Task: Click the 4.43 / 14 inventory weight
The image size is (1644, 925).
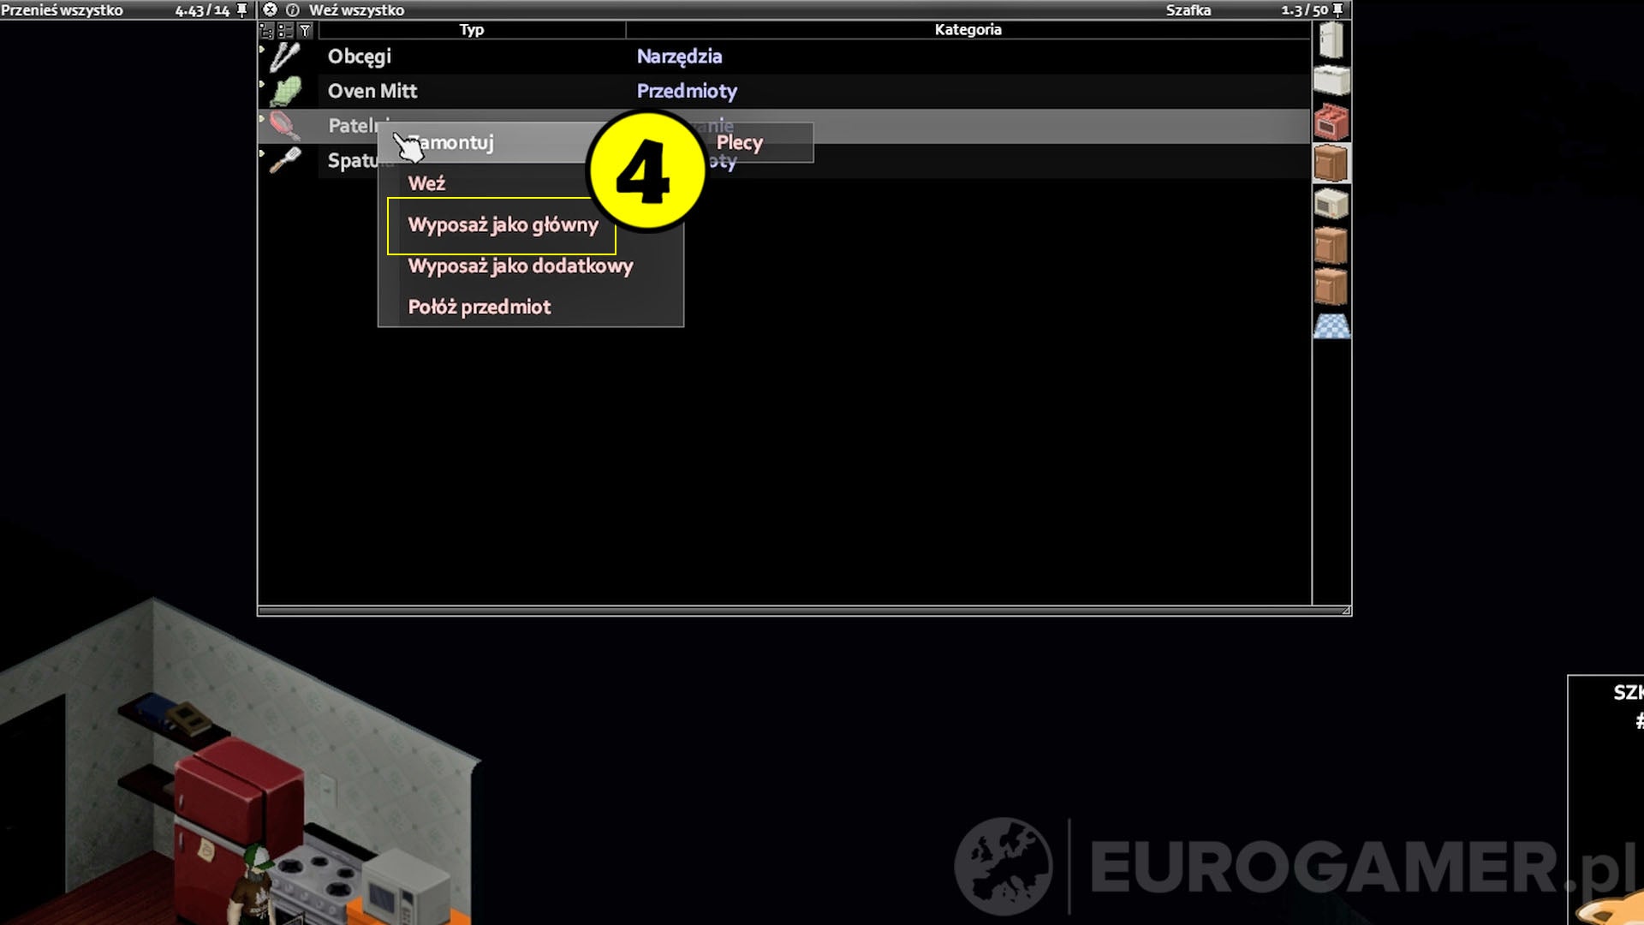Action: [x=202, y=10]
